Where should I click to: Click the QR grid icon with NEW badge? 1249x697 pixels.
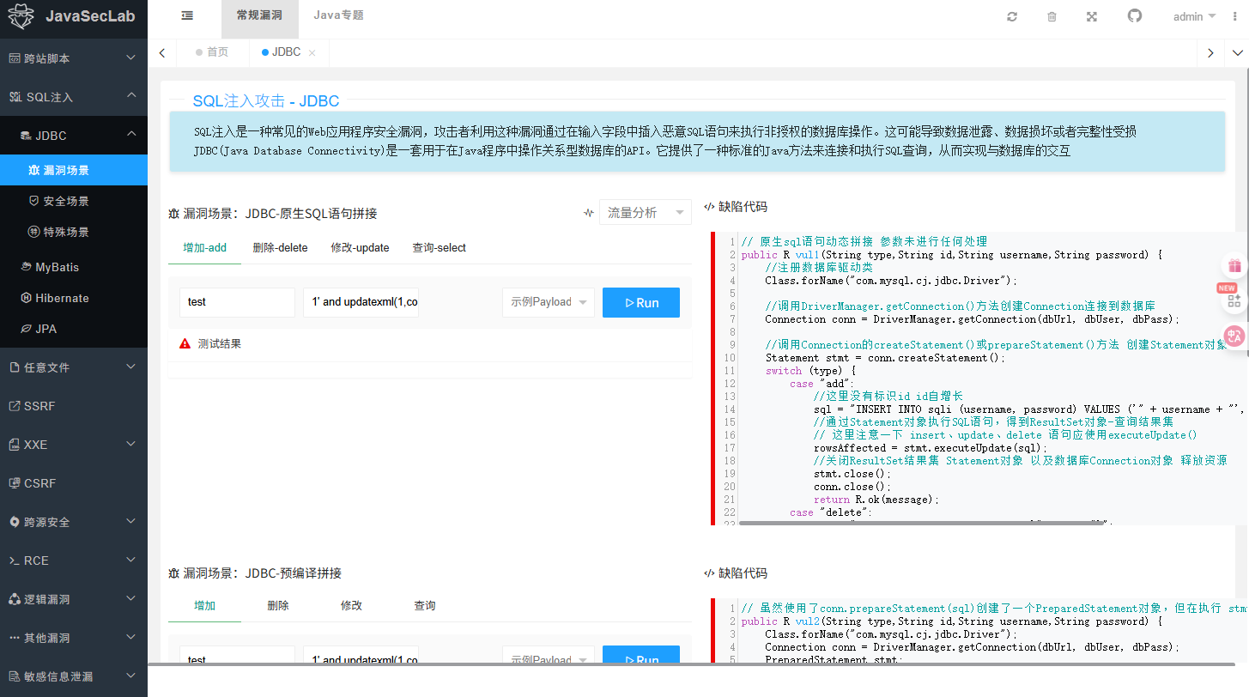click(1234, 300)
